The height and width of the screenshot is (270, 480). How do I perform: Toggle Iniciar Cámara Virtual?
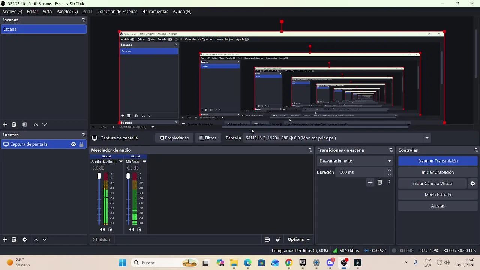(432, 184)
